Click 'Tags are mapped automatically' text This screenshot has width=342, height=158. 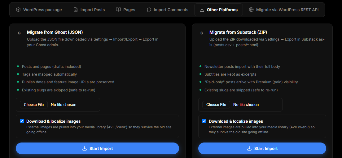click(x=49, y=74)
